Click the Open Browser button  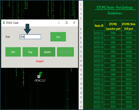(x=65, y=52)
